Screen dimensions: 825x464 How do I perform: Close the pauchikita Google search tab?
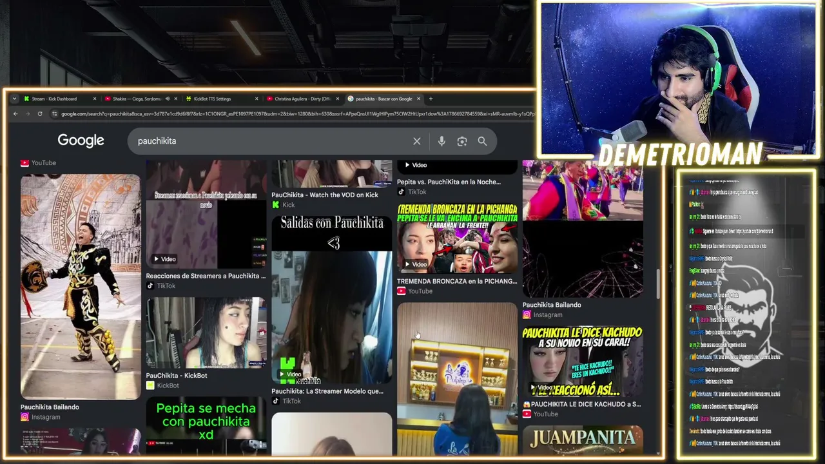(x=418, y=99)
